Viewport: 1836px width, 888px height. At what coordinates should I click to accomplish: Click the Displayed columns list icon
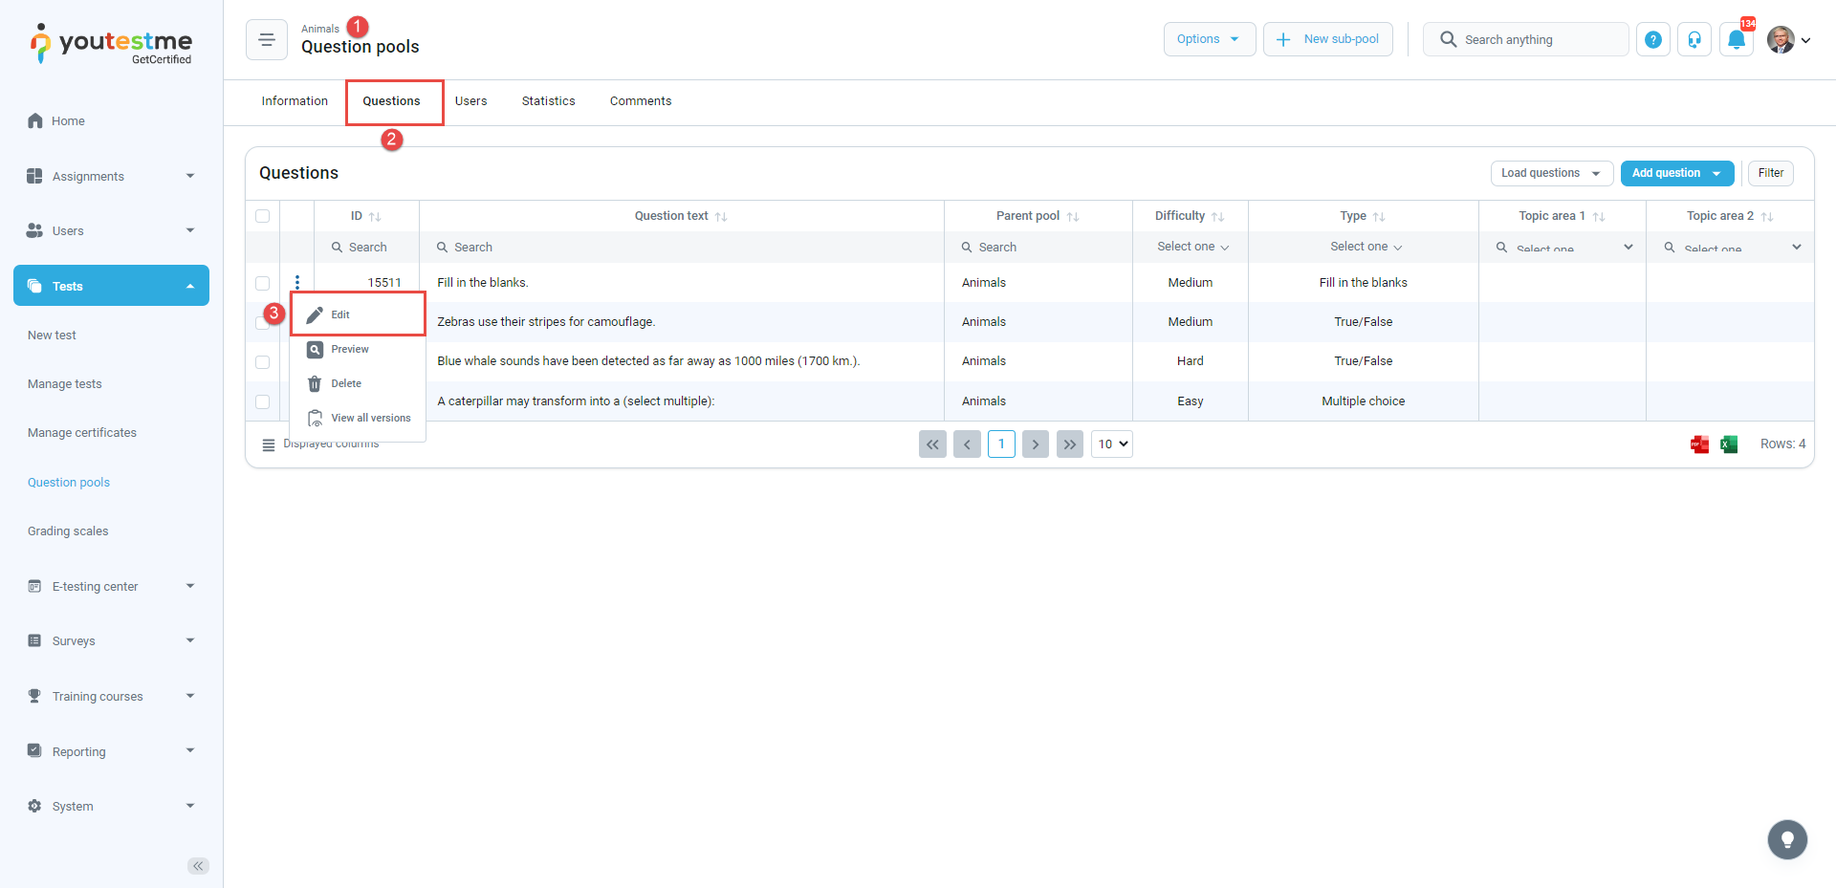tap(269, 445)
